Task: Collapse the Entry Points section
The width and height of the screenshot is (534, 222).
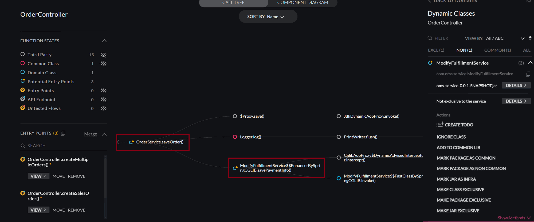Action: tap(104, 134)
